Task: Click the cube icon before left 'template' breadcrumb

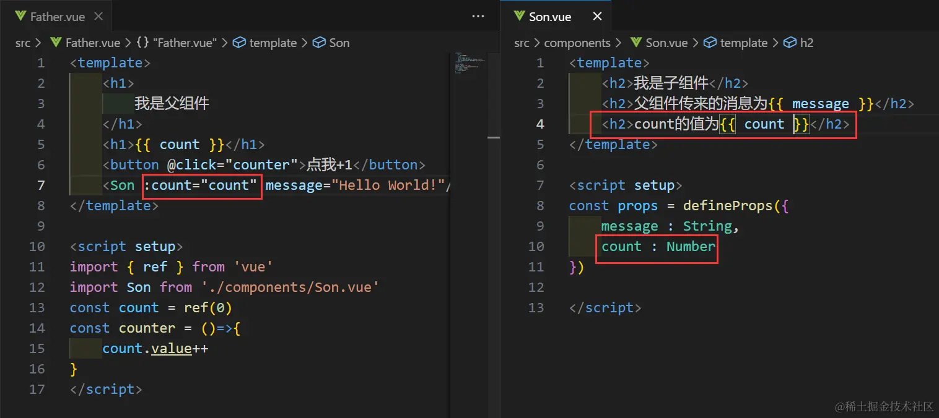Action: coord(240,43)
